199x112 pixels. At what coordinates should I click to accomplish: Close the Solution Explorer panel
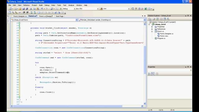(x=191, y=16)
